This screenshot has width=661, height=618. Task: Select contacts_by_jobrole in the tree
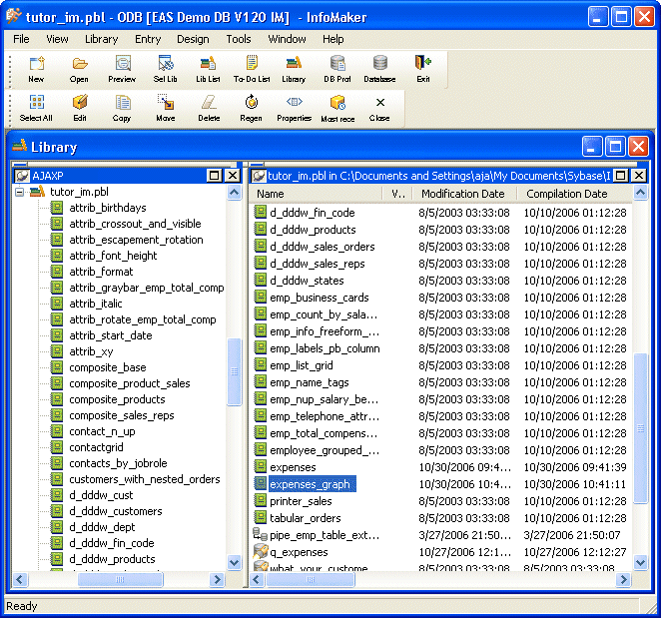pos(118,463)
